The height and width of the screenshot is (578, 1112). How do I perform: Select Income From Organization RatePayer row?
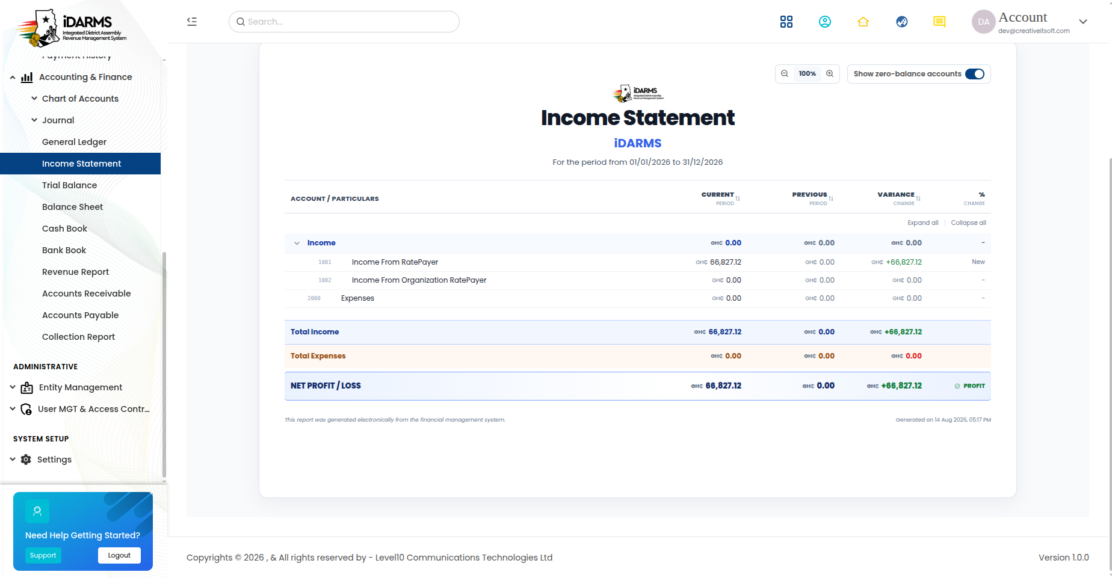pyautogui.click(x=638, y=280)
